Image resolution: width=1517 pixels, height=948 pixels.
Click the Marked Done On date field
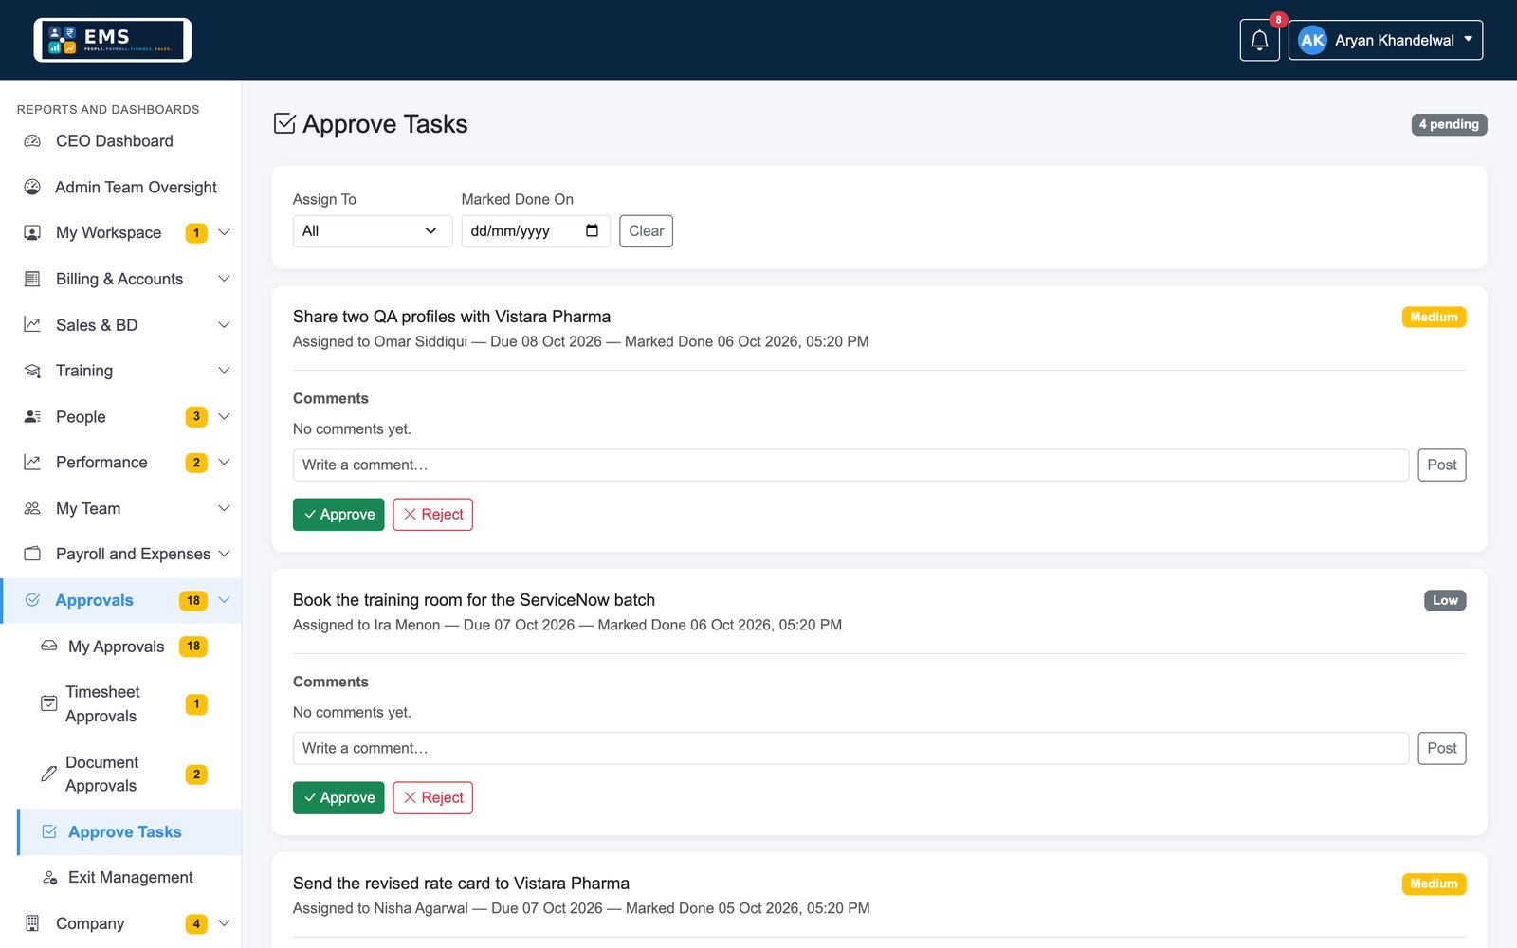point(536,230)
